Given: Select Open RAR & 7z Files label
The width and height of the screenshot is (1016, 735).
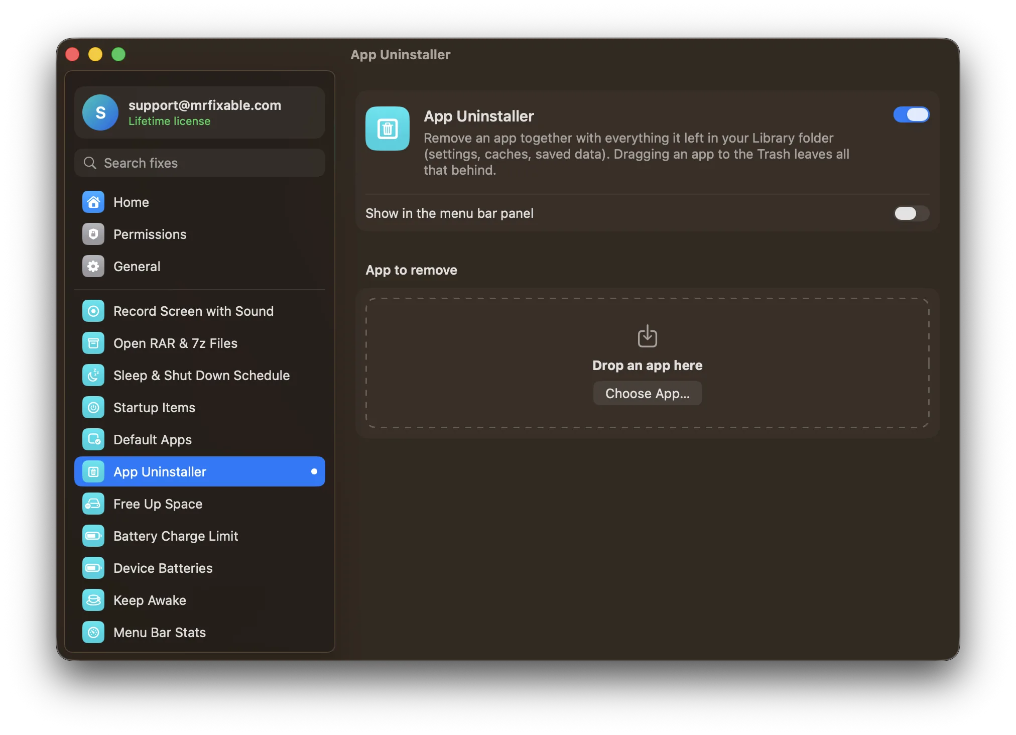Looking at the screenshot, I should (x=175, y=343).
